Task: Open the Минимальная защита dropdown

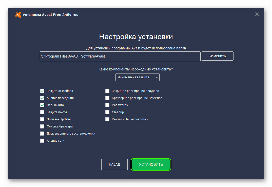Action: [x=137, y=77]
